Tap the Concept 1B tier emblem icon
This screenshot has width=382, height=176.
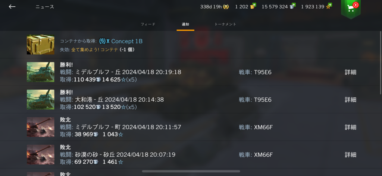[x=102, y=41]
